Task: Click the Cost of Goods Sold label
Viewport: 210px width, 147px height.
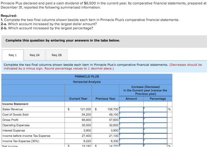Action: 15,115
